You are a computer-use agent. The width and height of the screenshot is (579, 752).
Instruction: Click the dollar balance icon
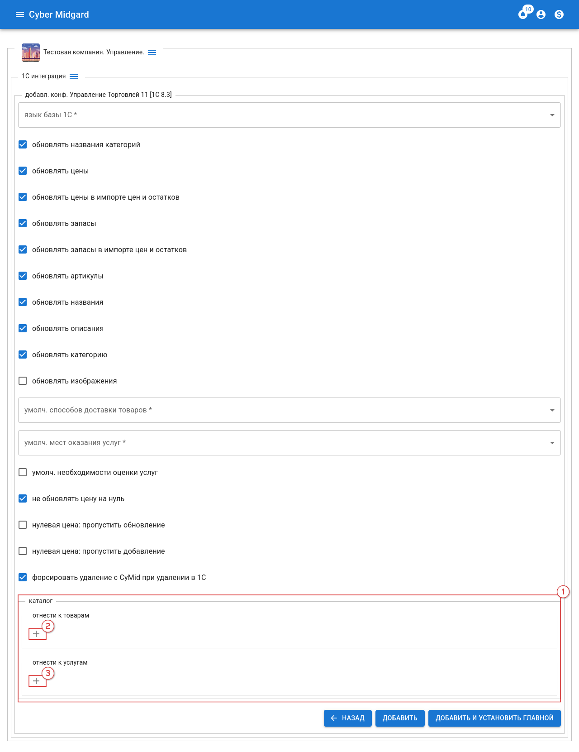coord(559,14)
